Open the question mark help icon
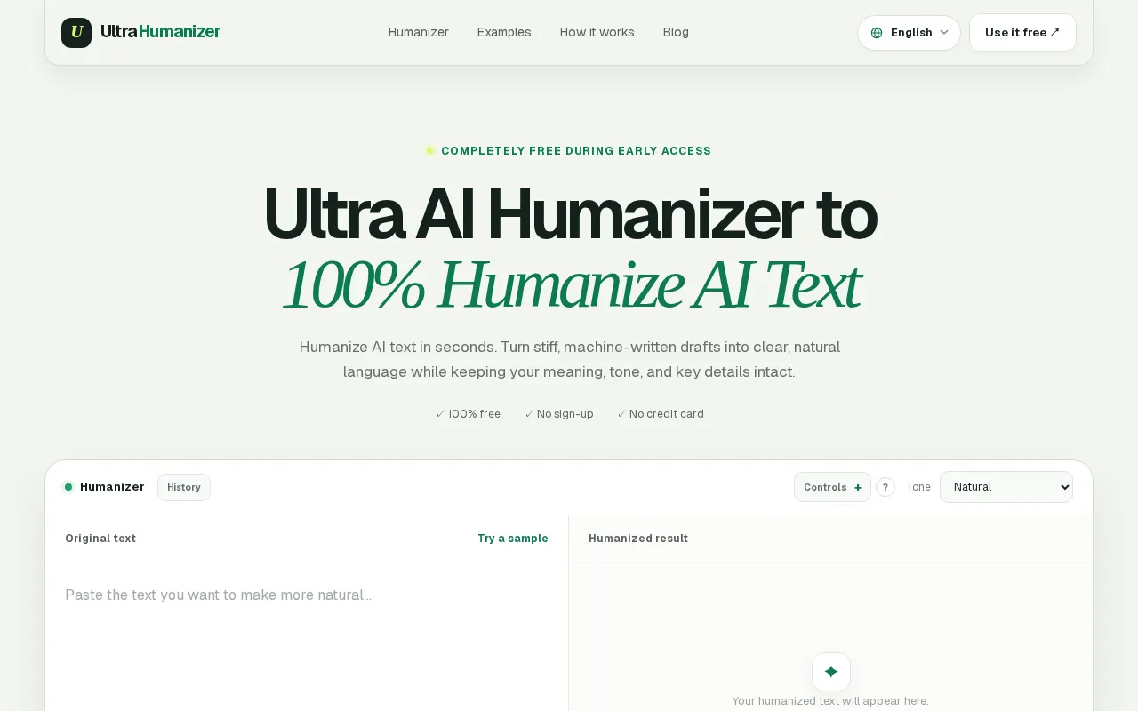The width and height of the screenshot is (1138, 711). tap(886, 487)
